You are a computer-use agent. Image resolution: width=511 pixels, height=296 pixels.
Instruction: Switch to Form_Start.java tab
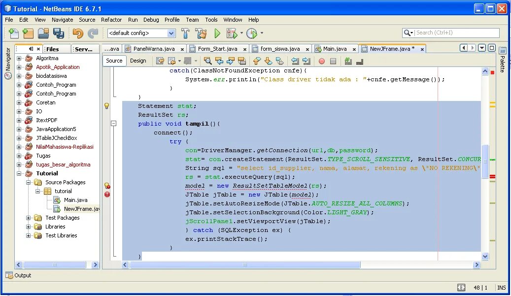pyautogui.click(x=217, y=49)
